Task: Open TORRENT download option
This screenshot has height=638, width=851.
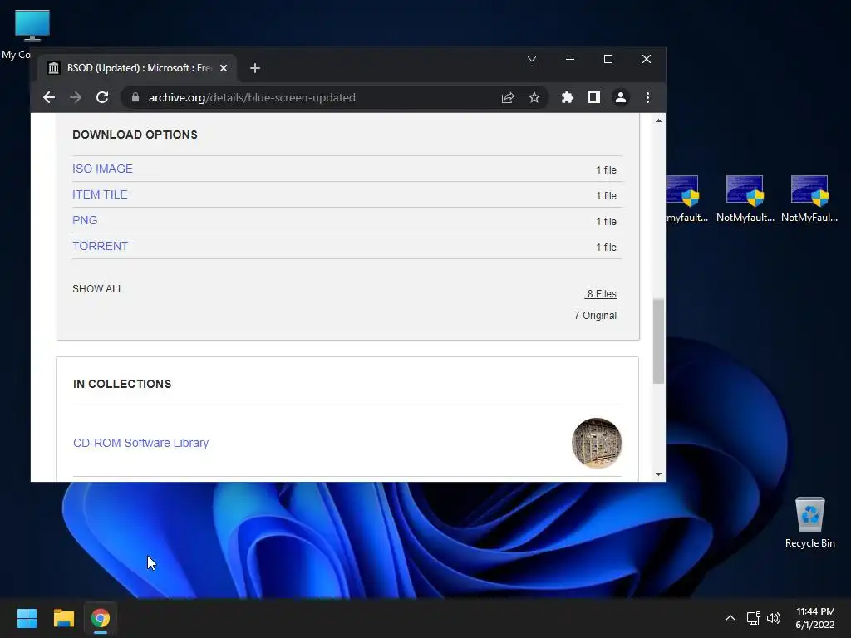Action: coord(100,246)
